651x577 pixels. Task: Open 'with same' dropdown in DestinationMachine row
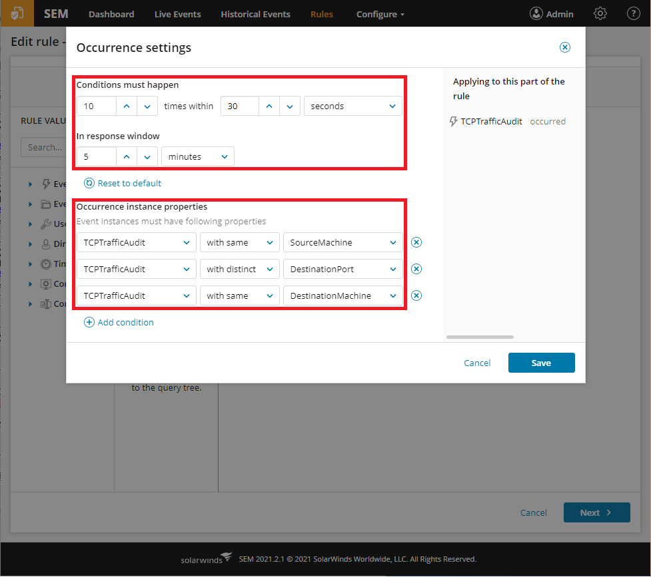(x=240, y=295)
